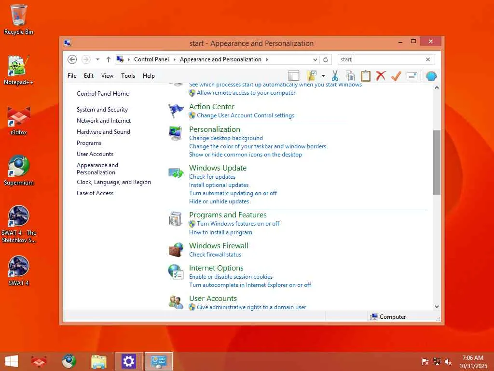Image resolution: width=494 pixels, height=371 pixels.
Task: Click the Action Center flag icon
Action: (x=176, y=111)
